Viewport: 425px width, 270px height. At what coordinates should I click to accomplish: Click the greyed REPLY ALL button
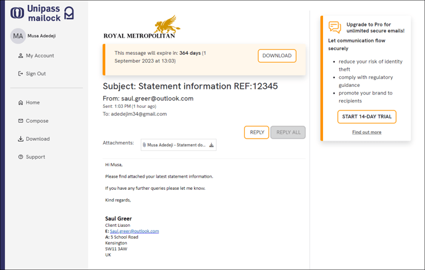pyautogui.click(x=288, y=133)
